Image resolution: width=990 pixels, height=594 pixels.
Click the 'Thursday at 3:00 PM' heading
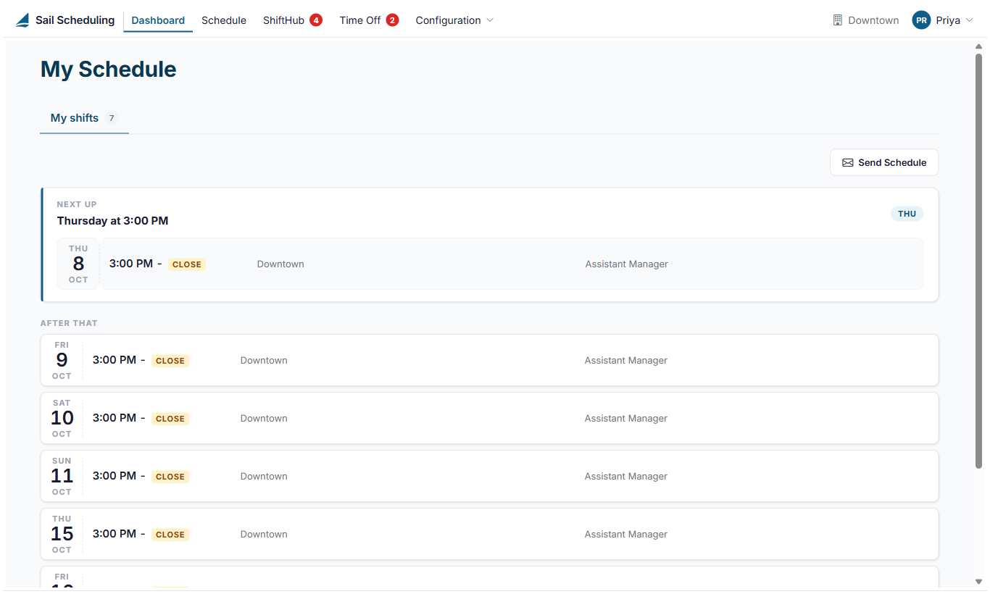(x=113, y=220)
